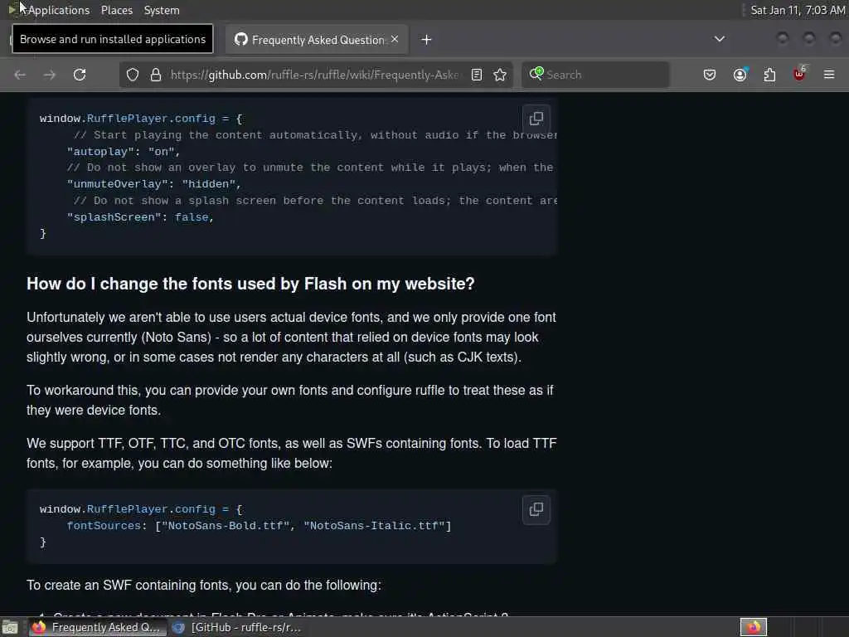Viewport: 849px width, 637px height.
Task: Click the "autoplay": "on" code line
Action: [124, 152]
